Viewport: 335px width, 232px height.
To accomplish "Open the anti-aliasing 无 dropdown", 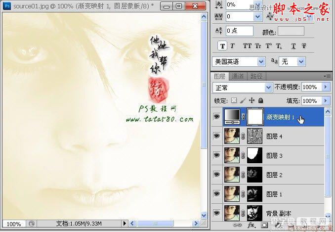I will point(301,62).
